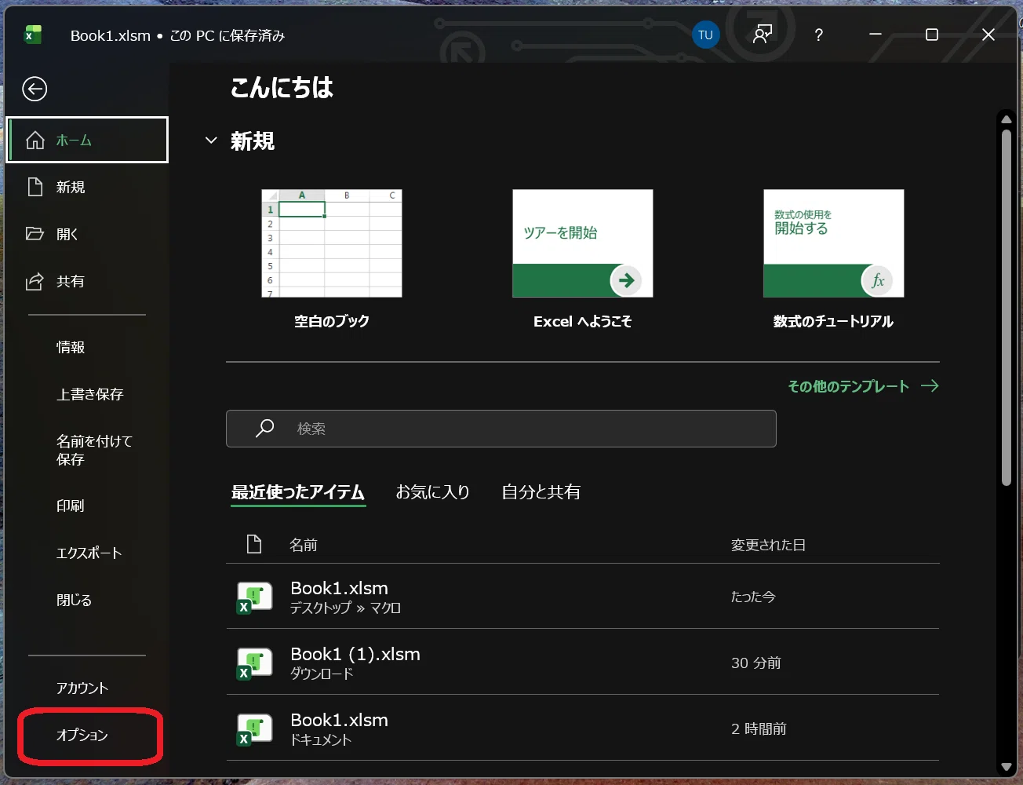Click the Excel へようこそ caption text
This screenshot has height=785, width=1023.
pos(583,321)
